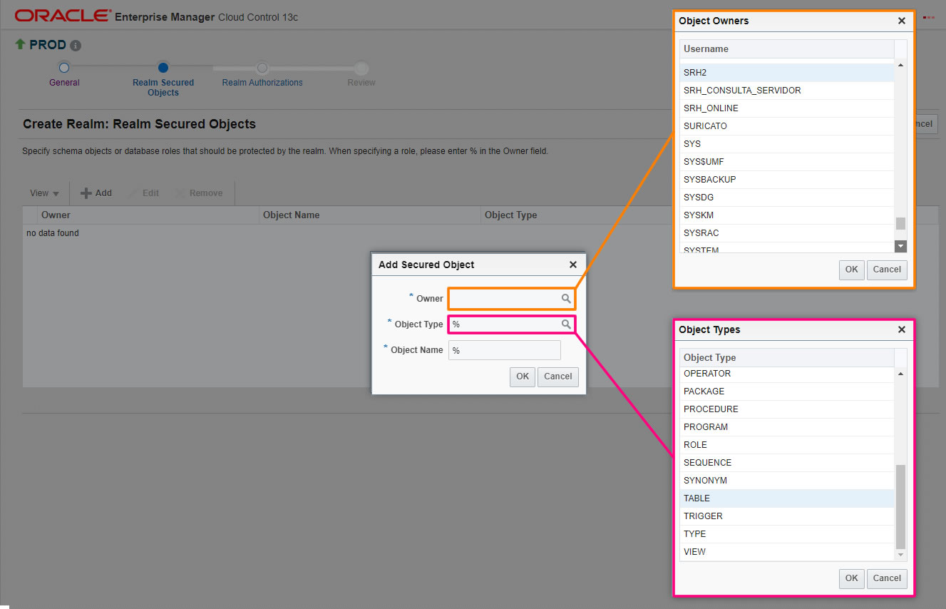Click OK in the Object Types popup
946x609 pixels.
[x=852, y=578]
